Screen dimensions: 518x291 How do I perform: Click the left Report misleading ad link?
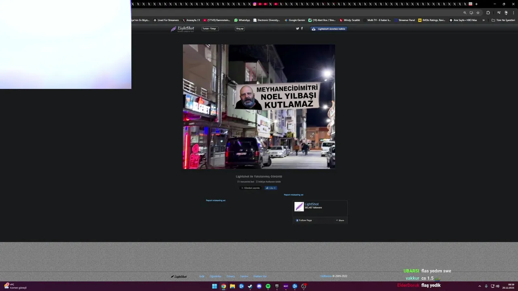216,200
